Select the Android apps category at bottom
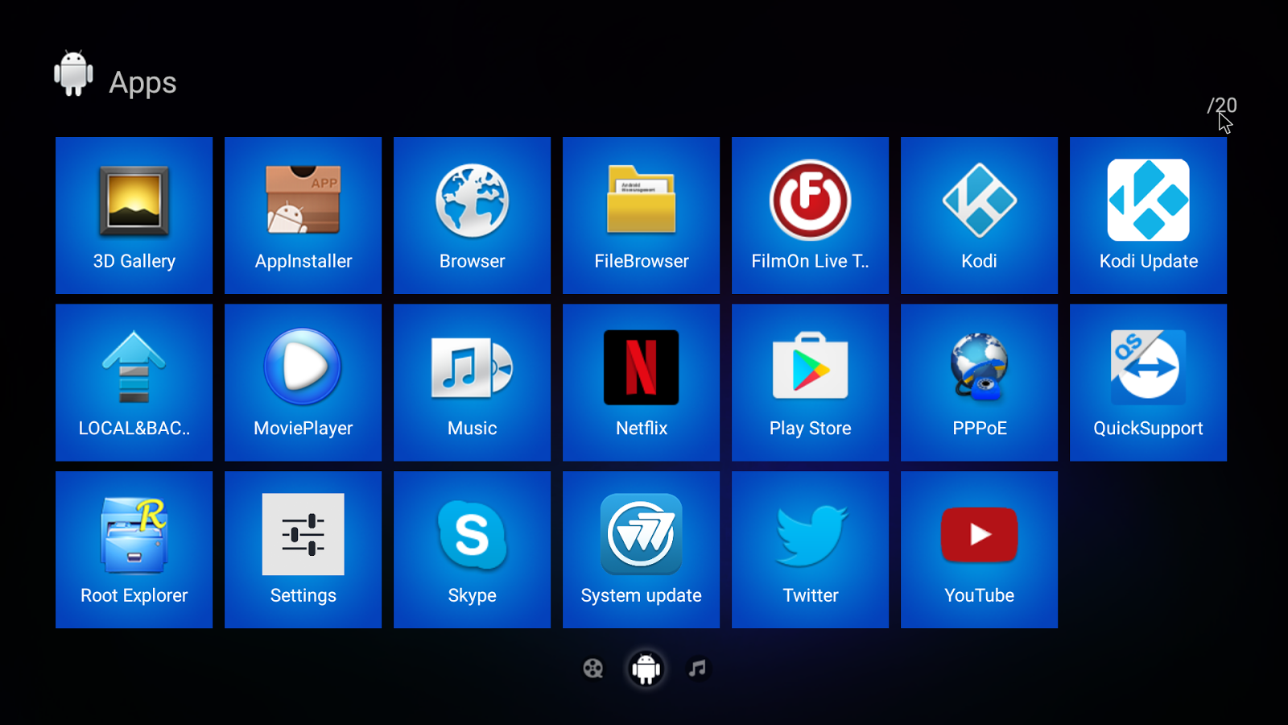The image size is (1288, 725). coord(646,669)
